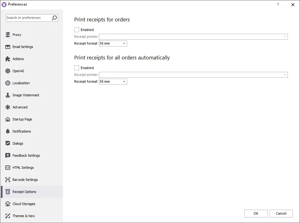Click the Addons puzzle piece icon
This screenshot has height=223, width=300.
pos(8,59)
